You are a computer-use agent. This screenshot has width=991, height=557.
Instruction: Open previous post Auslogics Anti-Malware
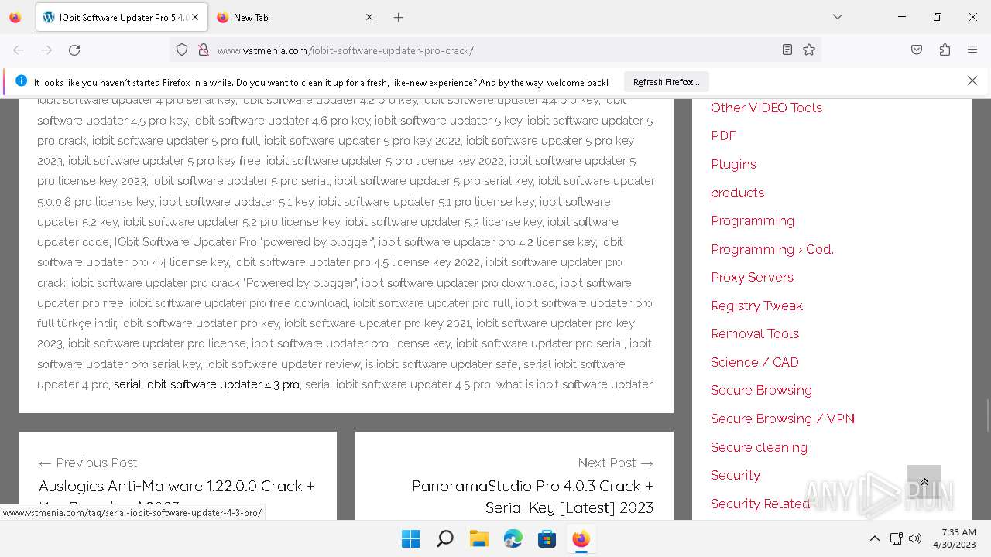[x=177, y=487]
